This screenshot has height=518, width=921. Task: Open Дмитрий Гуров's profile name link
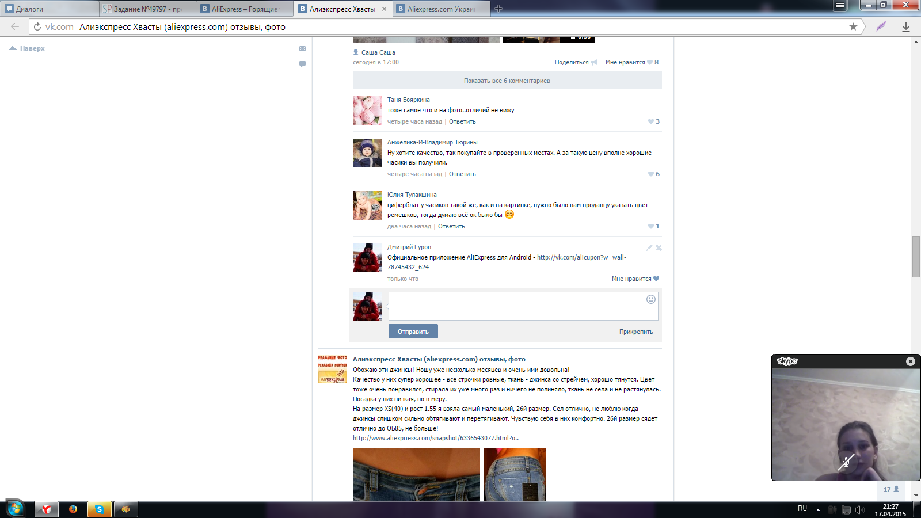pos(409,247)
